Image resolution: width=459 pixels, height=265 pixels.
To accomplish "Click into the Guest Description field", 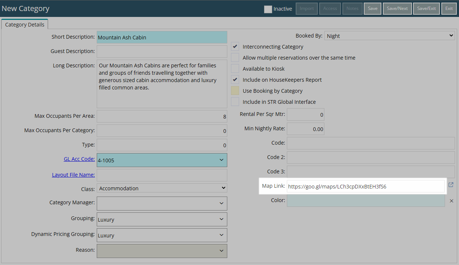I will click(x=162, y=52).
